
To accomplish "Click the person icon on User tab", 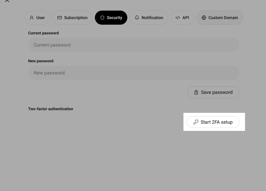I will (32, 18).
